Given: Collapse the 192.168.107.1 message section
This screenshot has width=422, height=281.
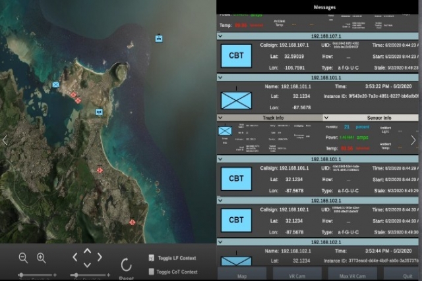Looking at the screenshot, I should coord(220,36).
